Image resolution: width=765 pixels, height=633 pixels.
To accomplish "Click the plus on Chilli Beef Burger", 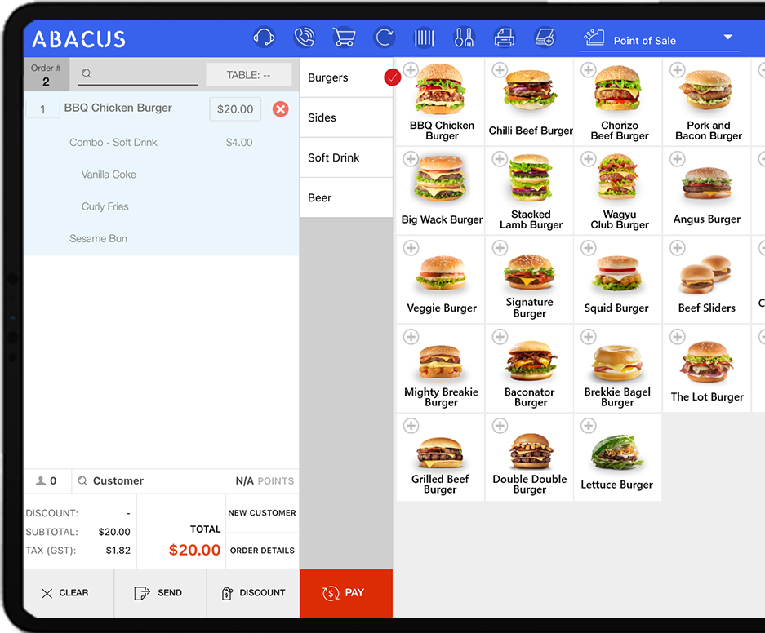I will click(500, 70).
